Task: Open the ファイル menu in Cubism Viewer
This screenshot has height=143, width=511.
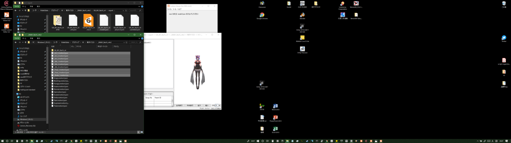Action: pyautogui.click(x=169, y=9)
